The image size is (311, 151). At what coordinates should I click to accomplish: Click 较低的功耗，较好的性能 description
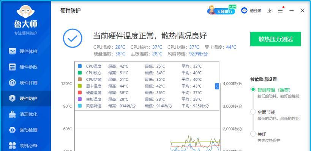coord(278,96)
